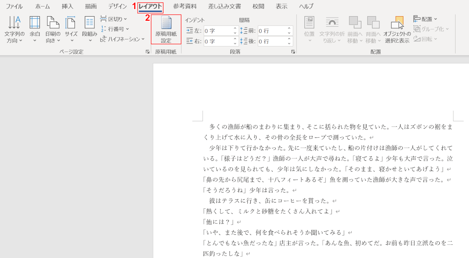Screen dimensions: 469x258
Task: Increase the right indent 右 value
Action: [x=235, y=39]
